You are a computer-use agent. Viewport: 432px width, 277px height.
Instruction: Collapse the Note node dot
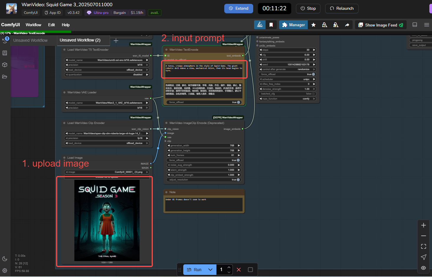[x=166, y=192]
